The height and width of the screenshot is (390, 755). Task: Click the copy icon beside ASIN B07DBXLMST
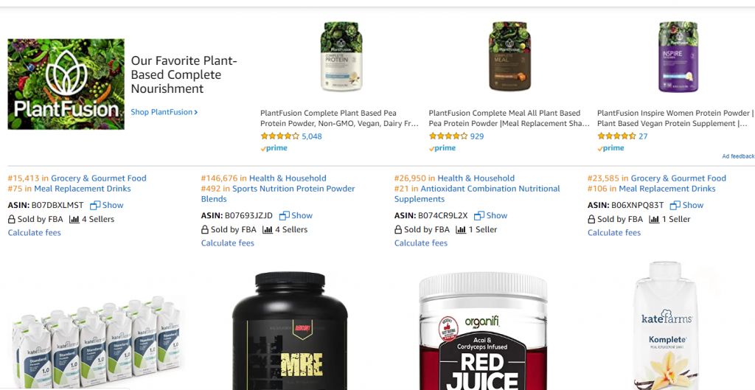95,205
